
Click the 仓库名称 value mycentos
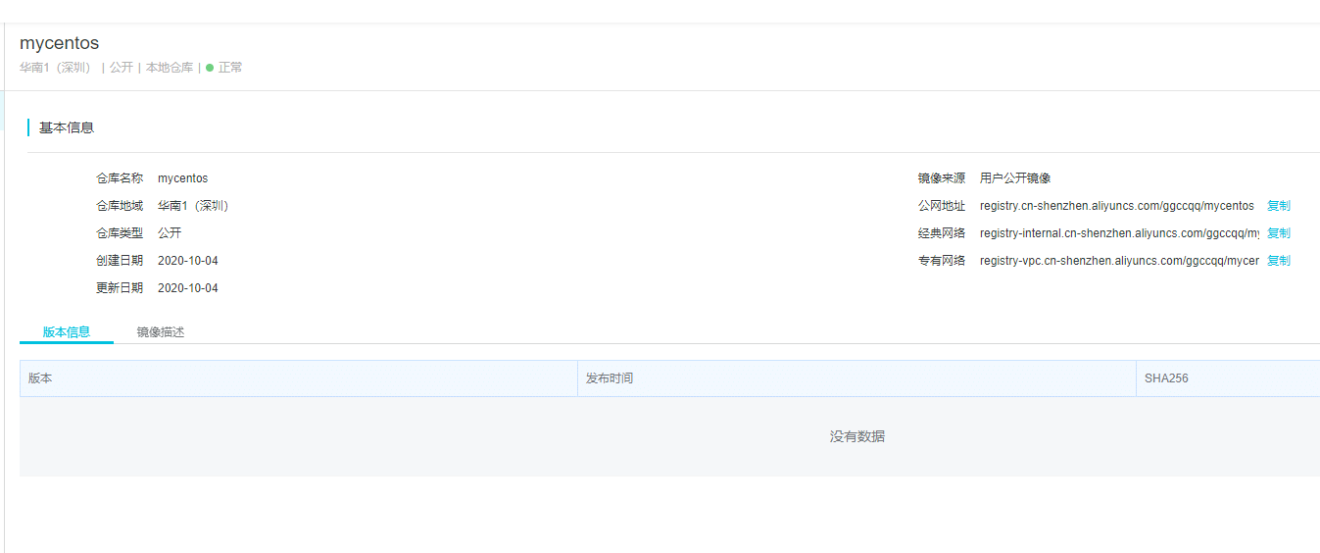[182, 178]
